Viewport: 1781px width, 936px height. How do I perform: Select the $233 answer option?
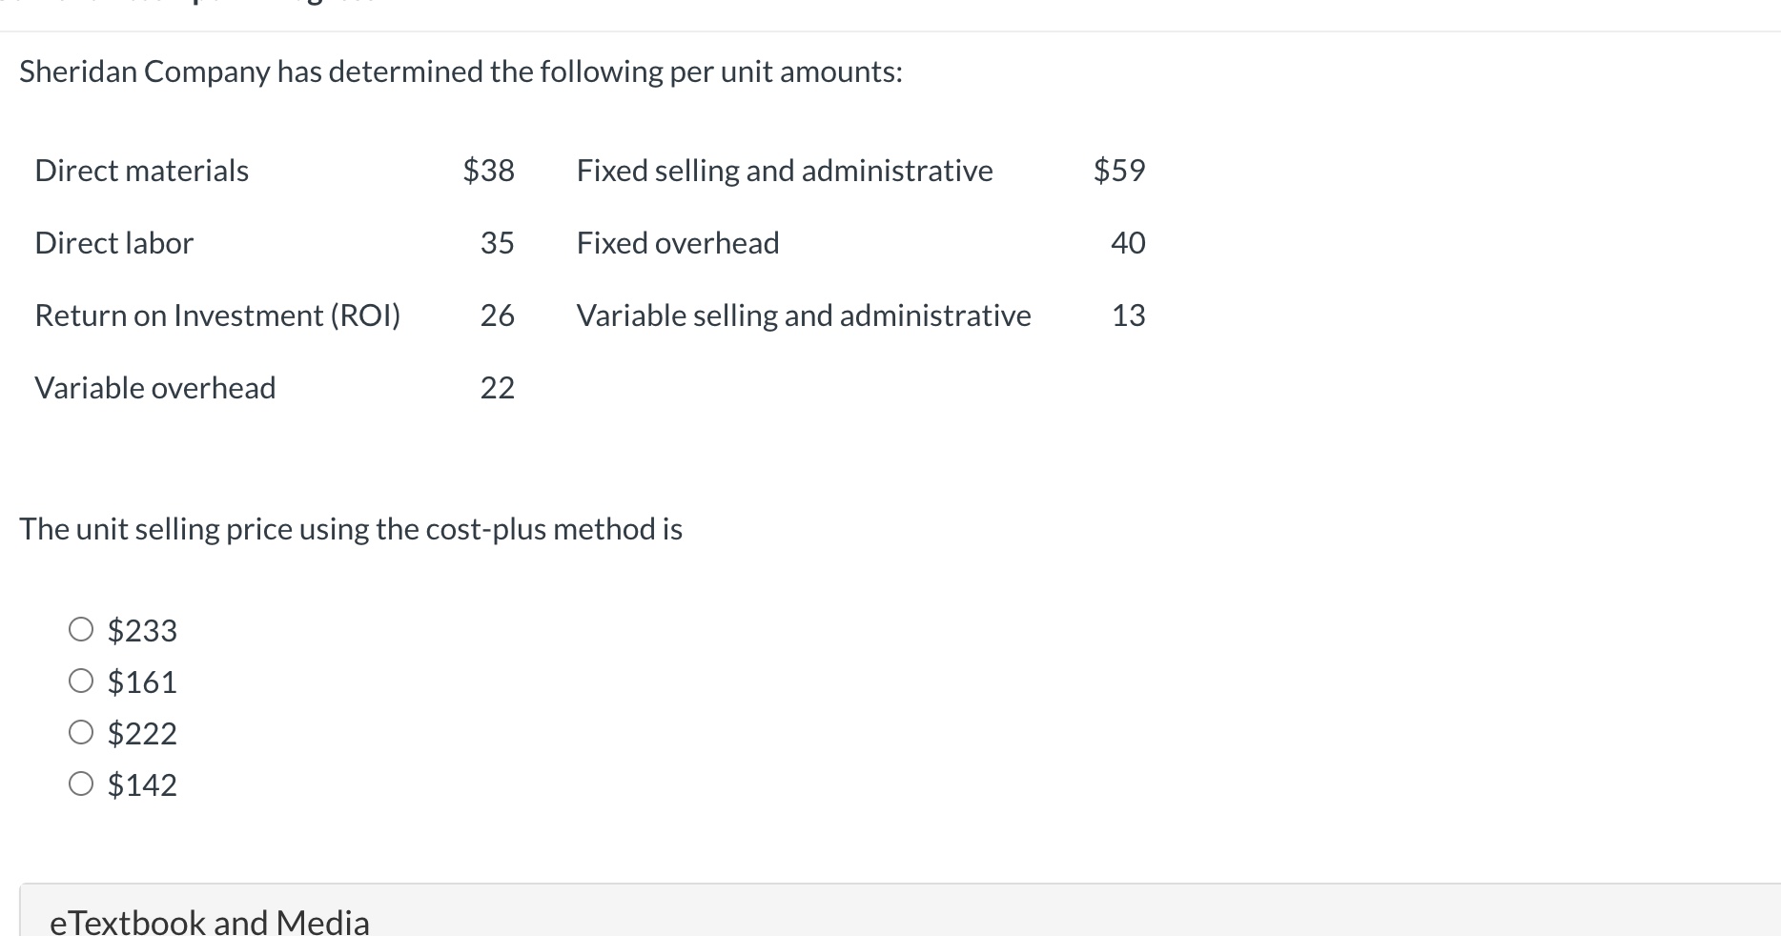(81, 628)
